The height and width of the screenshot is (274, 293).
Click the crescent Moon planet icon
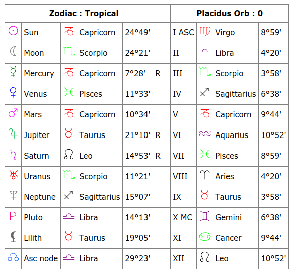13,51
